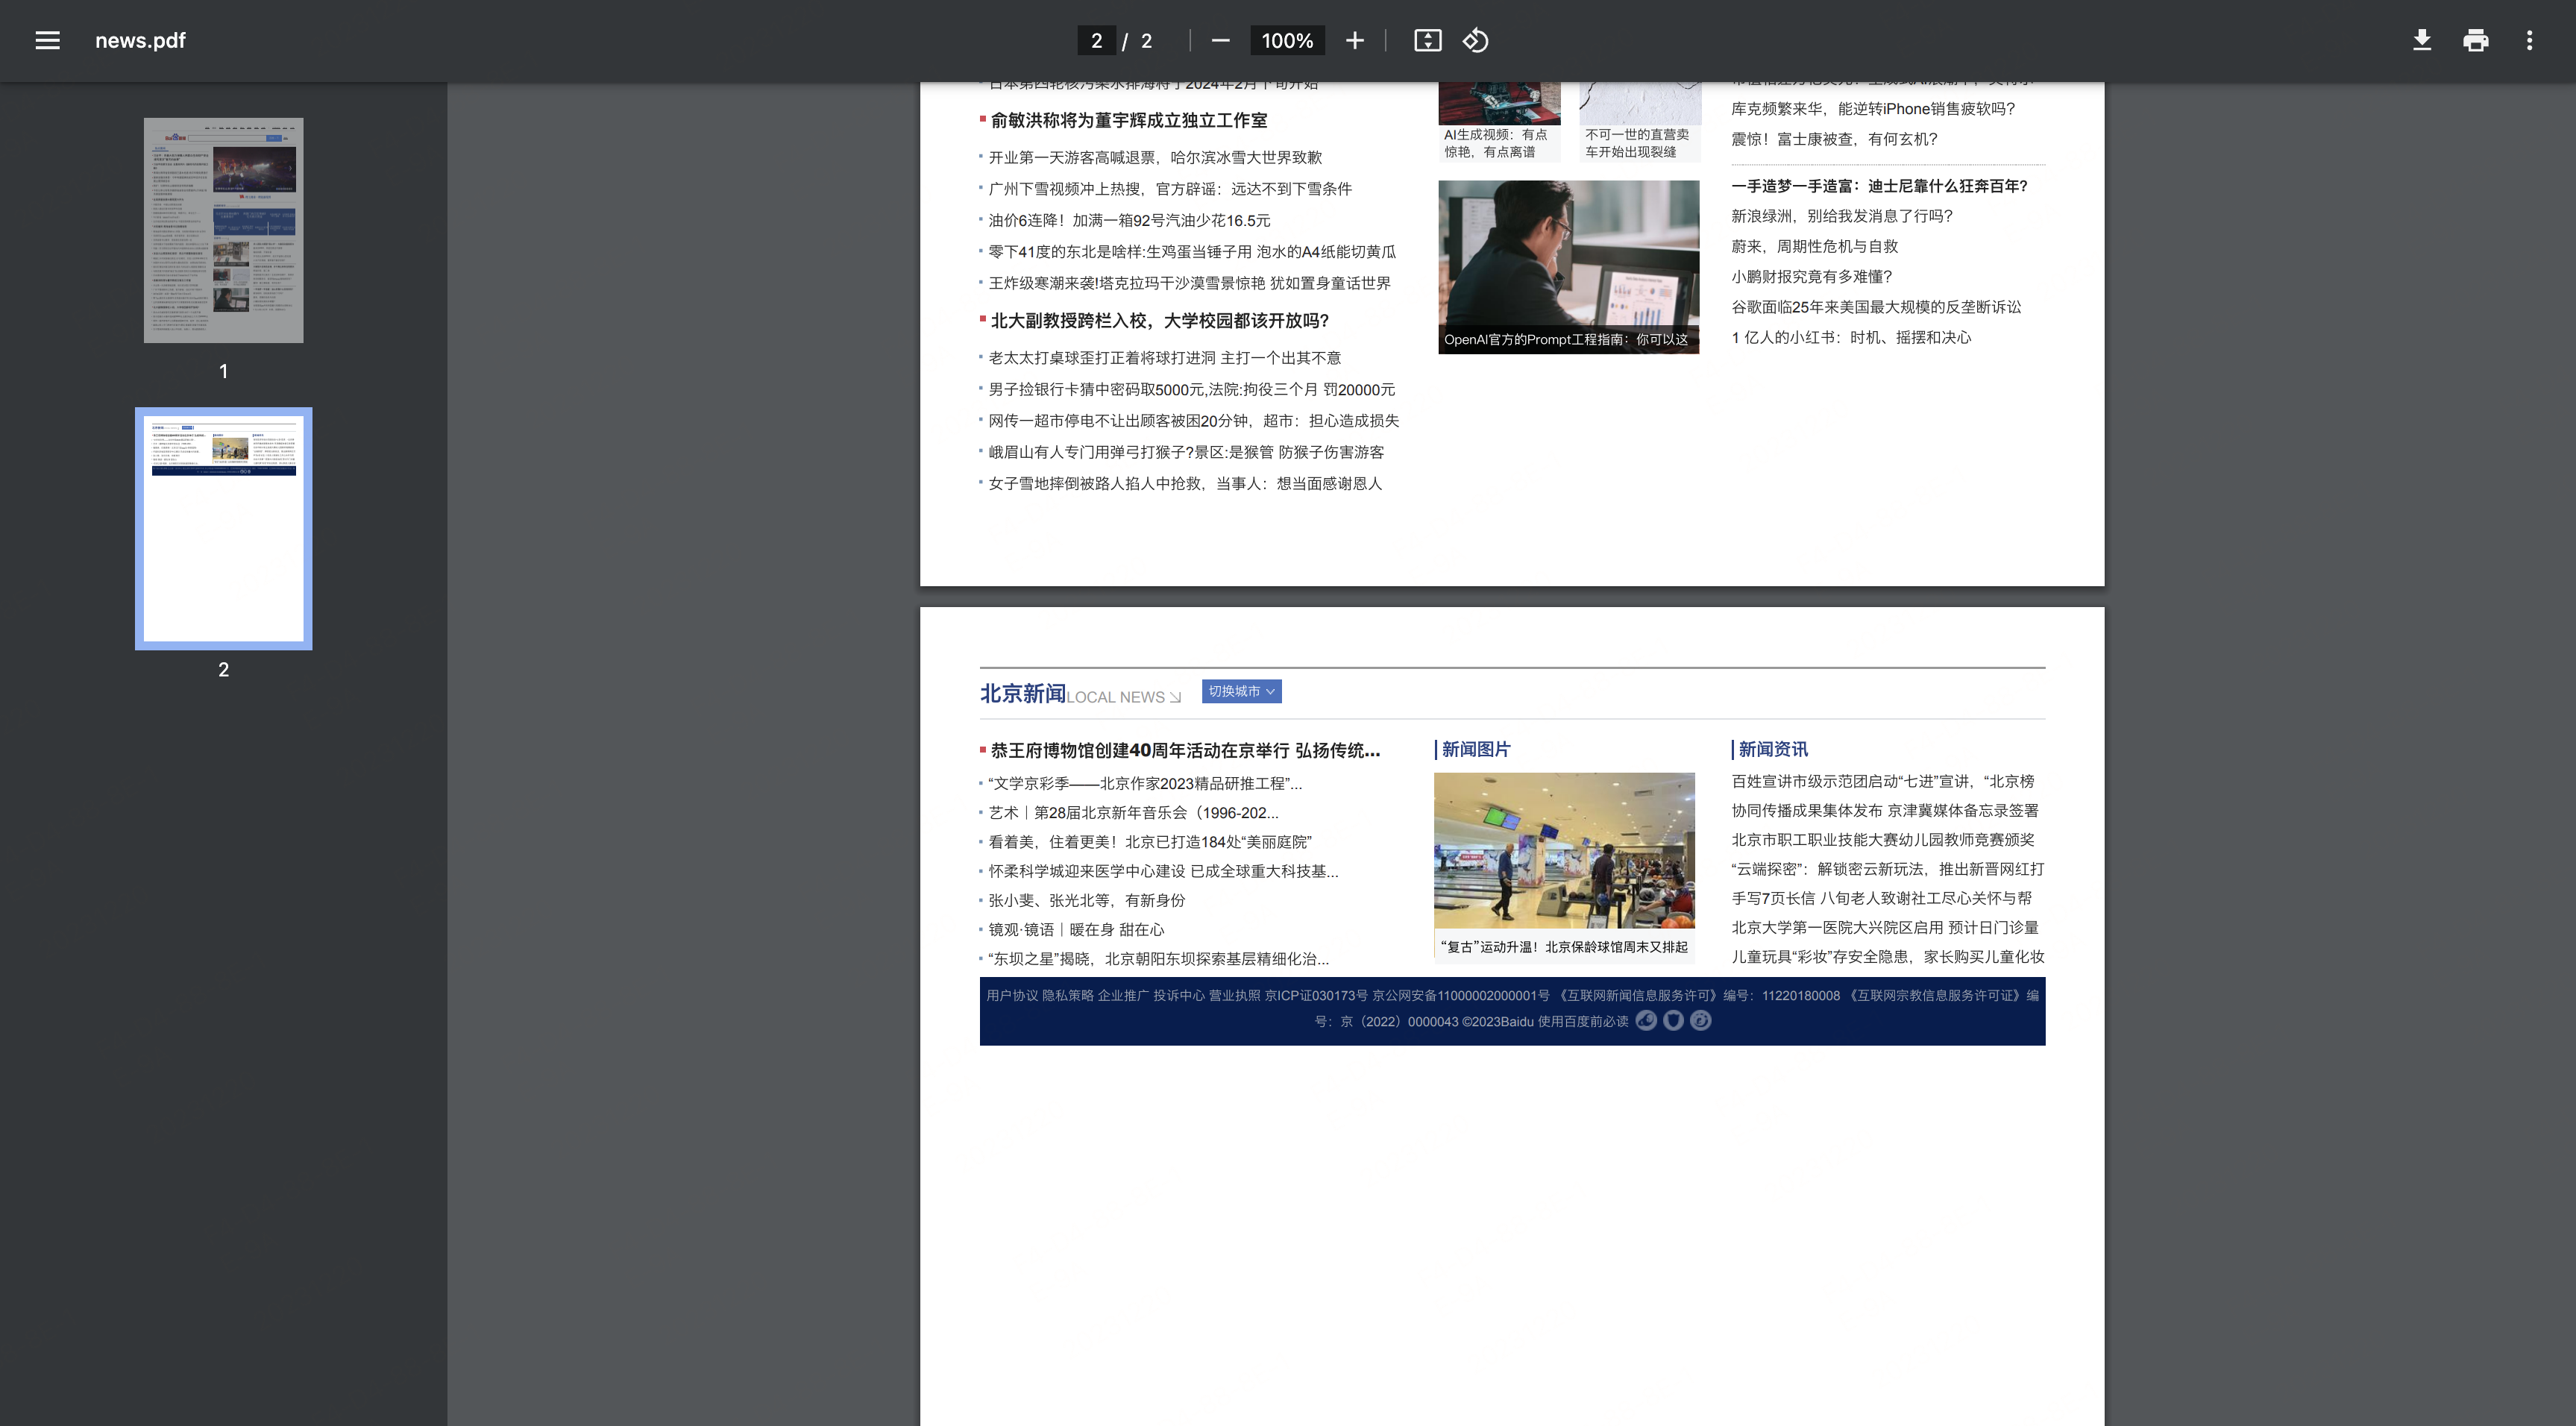The image size is (2576, 1426).
Task: Open the more actions menu
Action: [2529, 40]
